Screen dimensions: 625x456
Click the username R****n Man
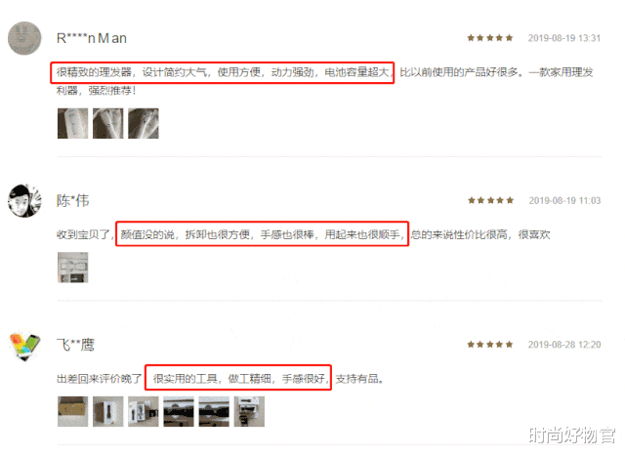tap(92, 38)
